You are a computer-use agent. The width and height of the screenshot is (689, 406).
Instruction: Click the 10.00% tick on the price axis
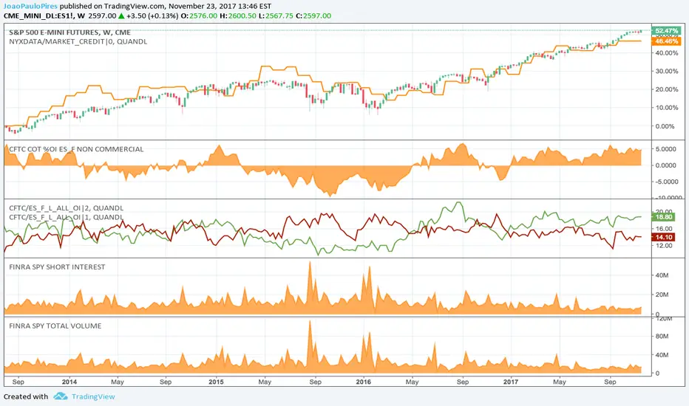[x=667, y=108]
